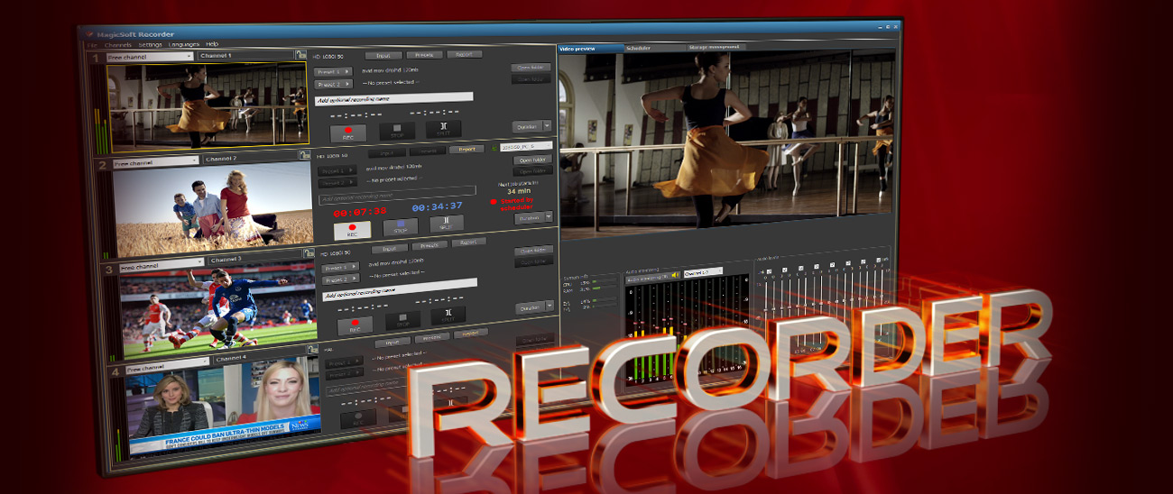Screen dimensions: 1173x494
Task: Open Channel 2 storage drive dropdown
Action: pyautogui.click(x=526, y=144)
